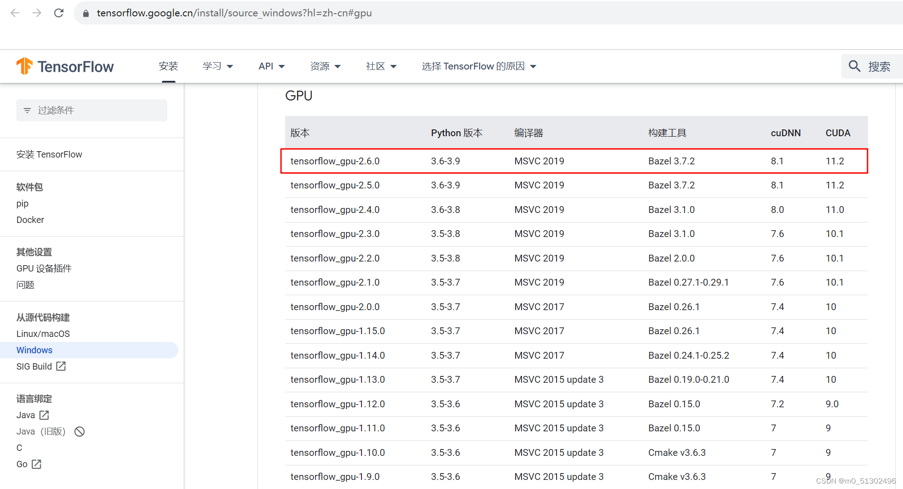The width and height of the screenshot is (903, 489).
Task: Click the 搜索 search field
Action: pyautogui.click(x=872, y=66)
